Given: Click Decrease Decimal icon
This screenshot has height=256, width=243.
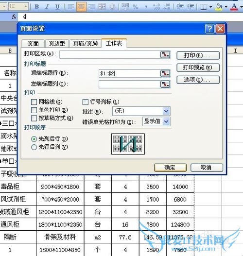Looking at the screenshot, I should click(167, 7).
